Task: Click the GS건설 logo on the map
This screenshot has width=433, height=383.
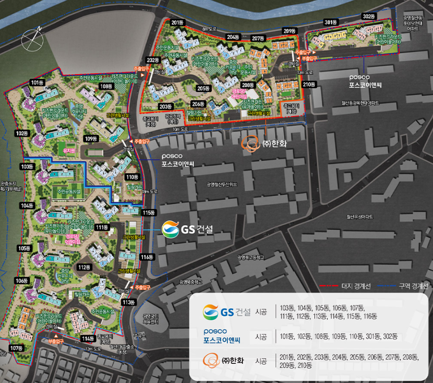Action: 188,229
